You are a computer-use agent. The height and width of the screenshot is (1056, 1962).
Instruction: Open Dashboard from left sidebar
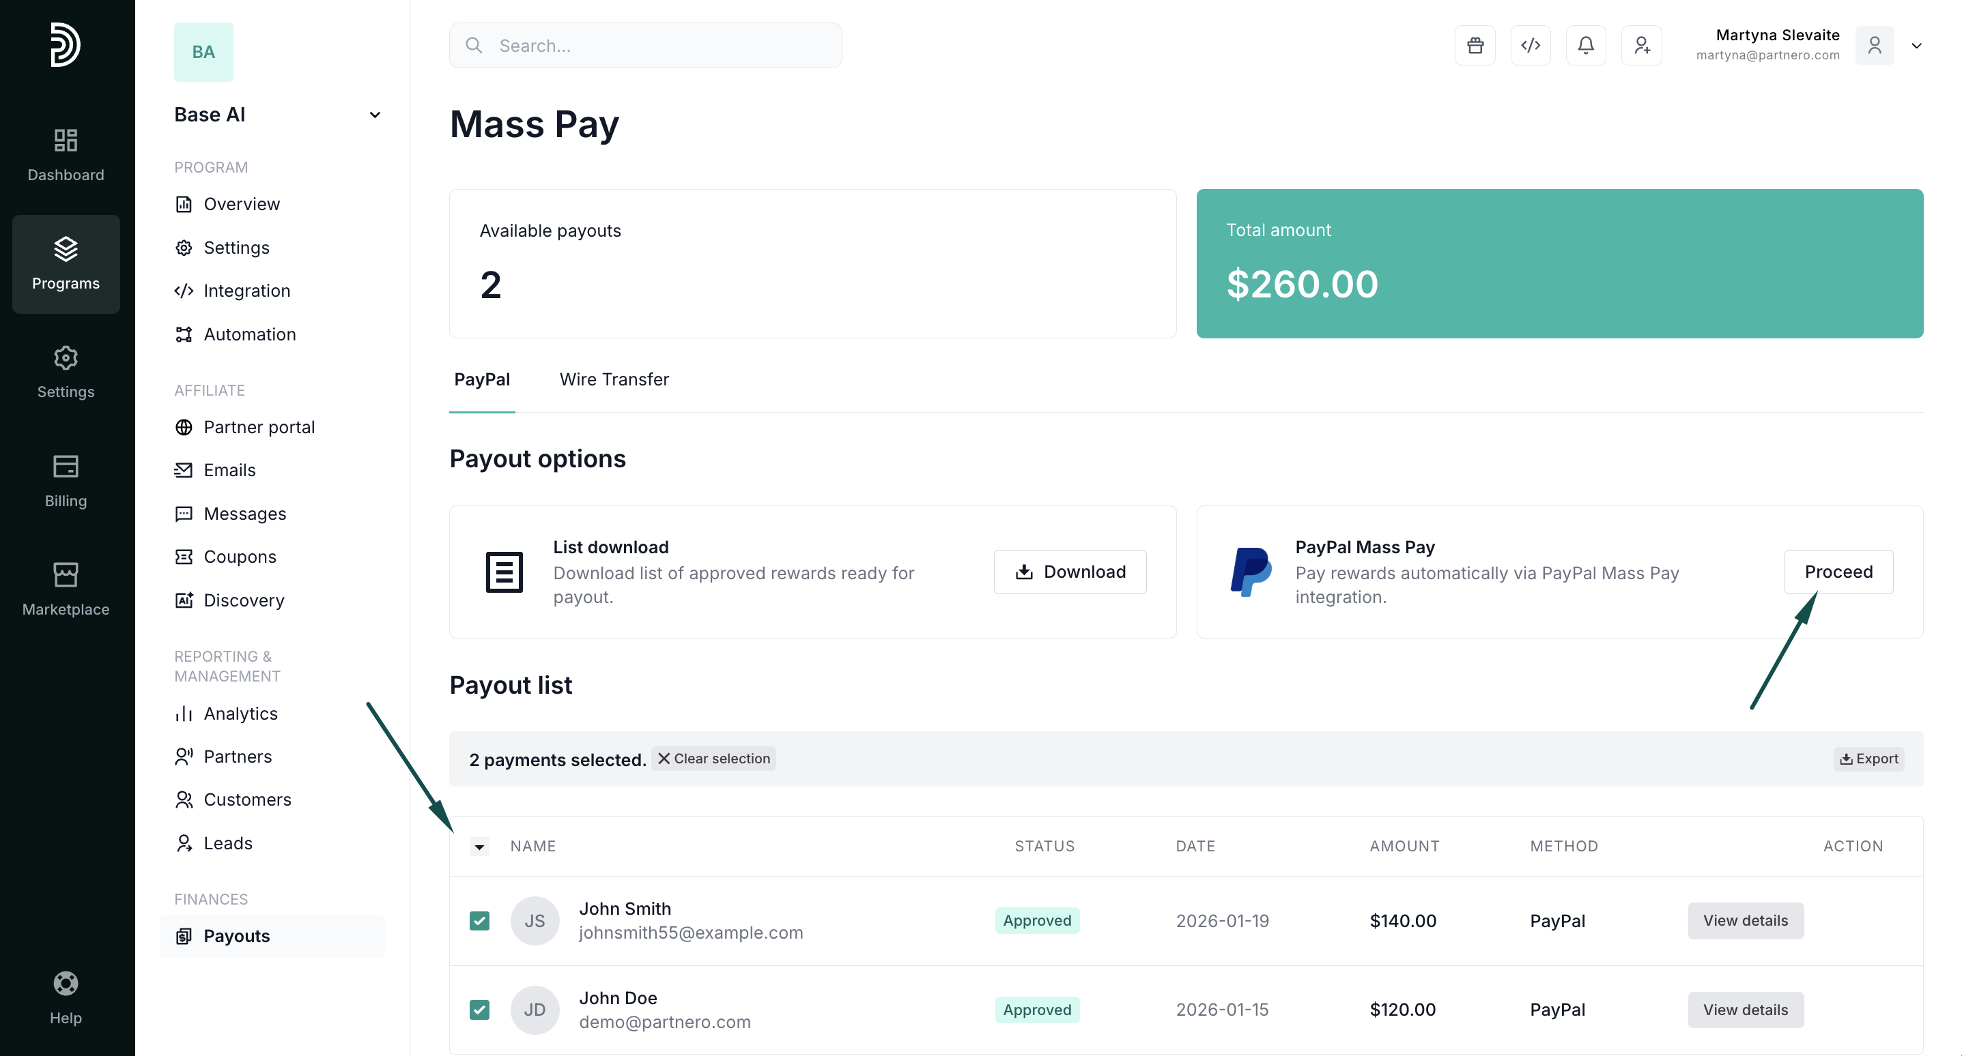pyautogui.click(x=66, y=155)
